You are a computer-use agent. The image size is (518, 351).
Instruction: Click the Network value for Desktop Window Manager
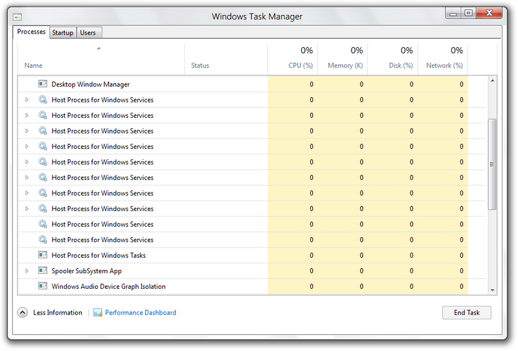[x=462, y=84]
